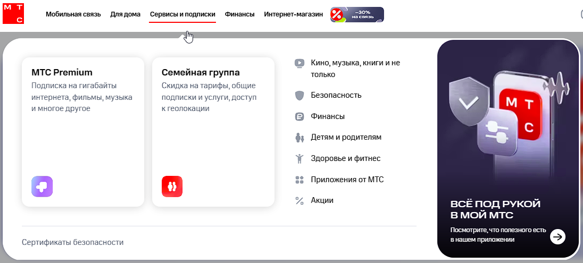Click Скидка на тарифы description text

pos(210,97)
